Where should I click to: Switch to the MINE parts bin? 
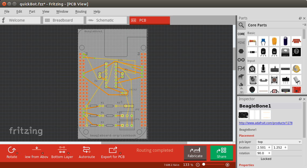pyautogui.click(x=241, y=42)
